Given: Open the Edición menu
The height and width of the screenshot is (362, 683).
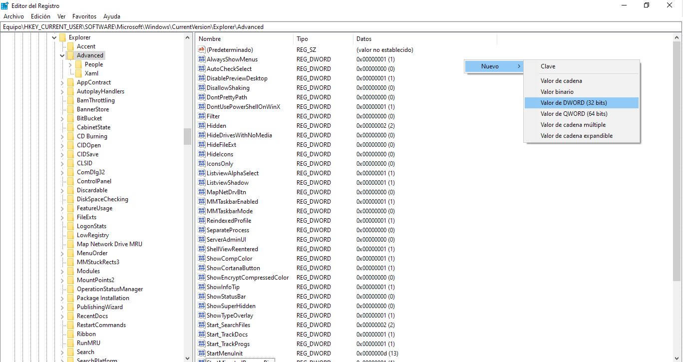Looking at the screenshot, I should tap(40, 16).
